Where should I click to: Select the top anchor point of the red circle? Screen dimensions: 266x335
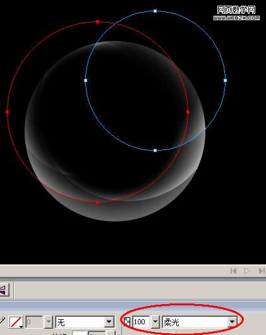pyautogui.click(x=97, y=22)
